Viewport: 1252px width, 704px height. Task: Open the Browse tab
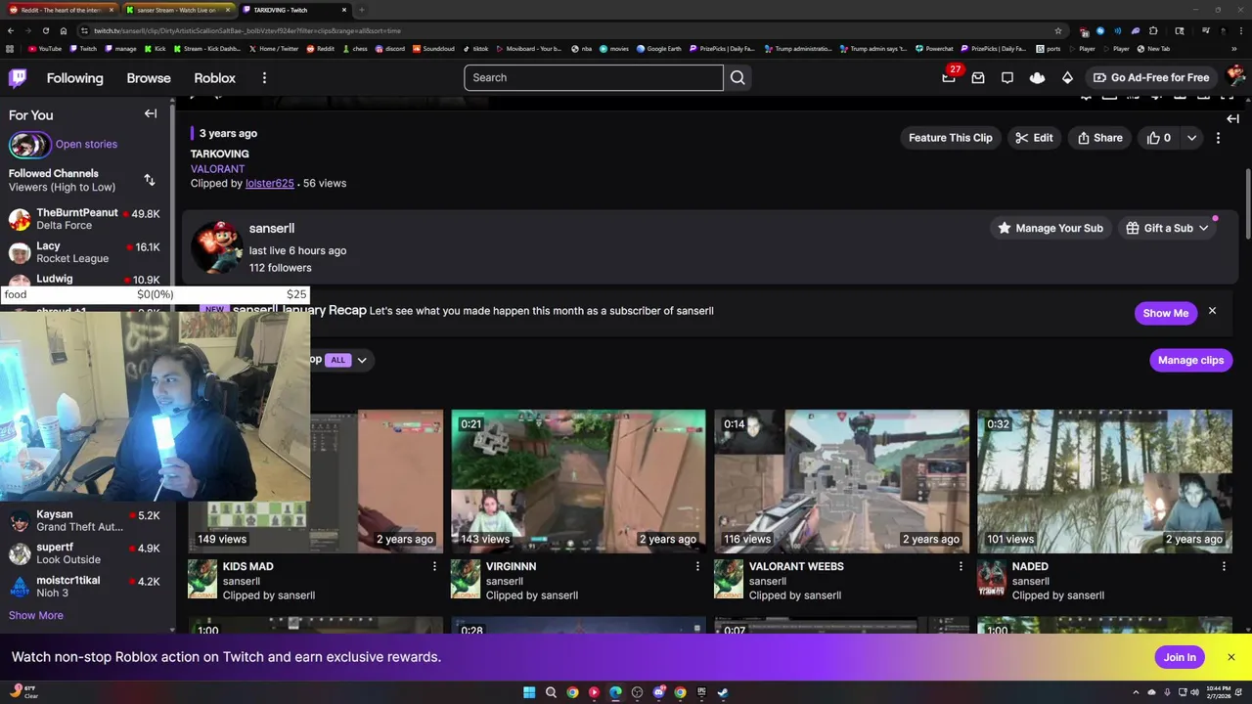point(149,78)
